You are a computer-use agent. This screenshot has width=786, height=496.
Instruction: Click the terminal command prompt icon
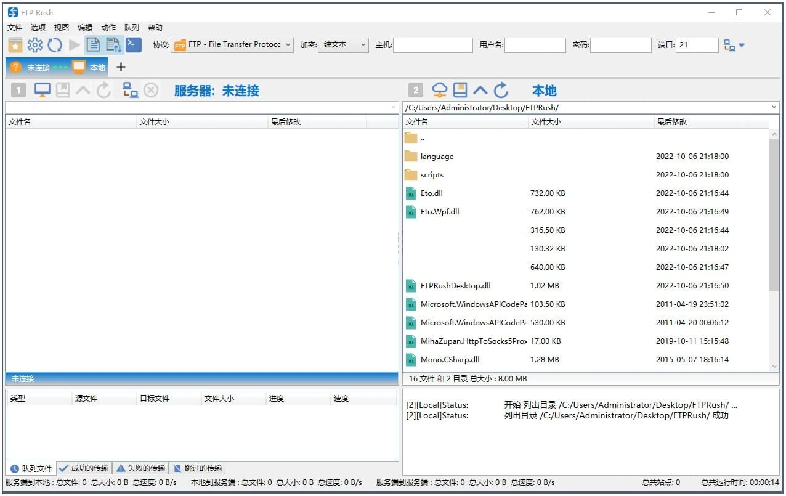click(x=134, y=44)
